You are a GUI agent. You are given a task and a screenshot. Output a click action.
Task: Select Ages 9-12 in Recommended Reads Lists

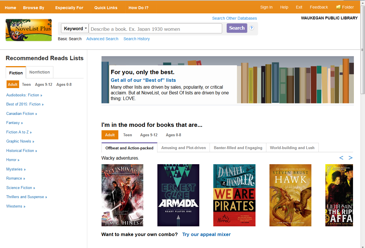pyautogui.click(x=44, y=84)
